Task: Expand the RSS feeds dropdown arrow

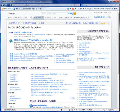Action: 76,9
